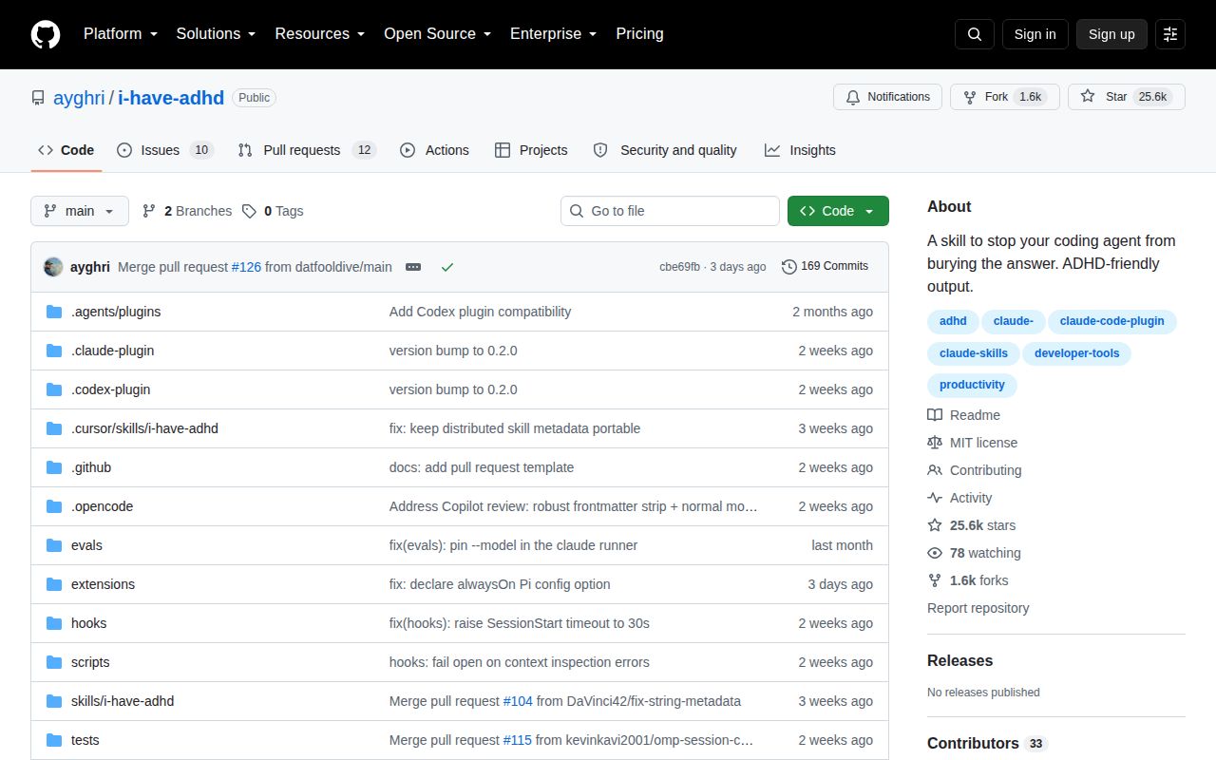Expand the green Code button dropdown
The width and height of the screenshot is (1216, 760).
pyautogui.click(x=838, y=211)
